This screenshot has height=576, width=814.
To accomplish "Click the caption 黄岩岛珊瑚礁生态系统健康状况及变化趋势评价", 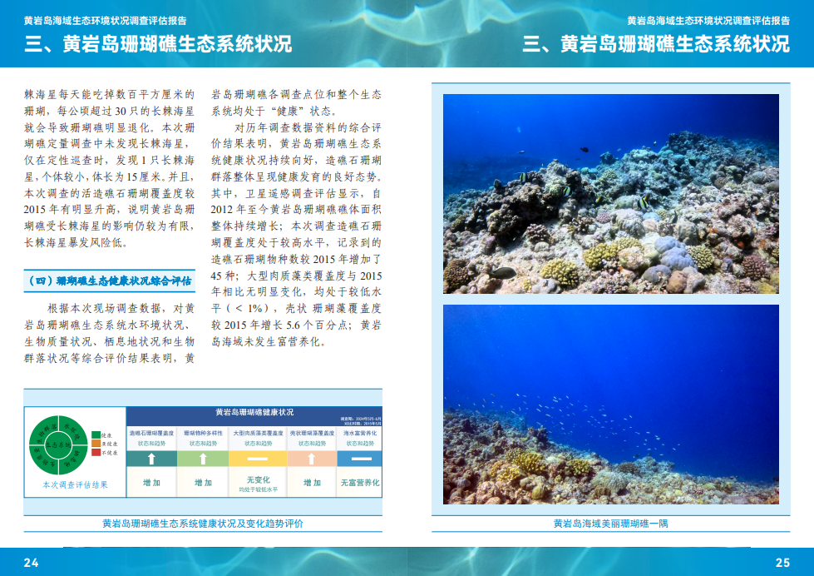I will tap(203, 524).
